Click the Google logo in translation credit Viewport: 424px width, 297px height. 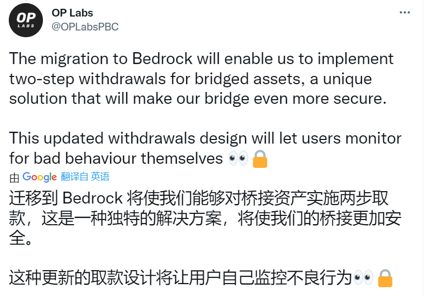39,177
